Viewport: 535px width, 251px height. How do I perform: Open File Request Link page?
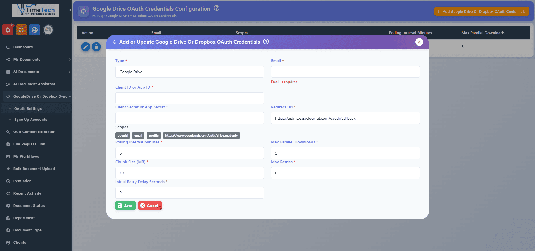pyautogui.click(x=29, y=144)
